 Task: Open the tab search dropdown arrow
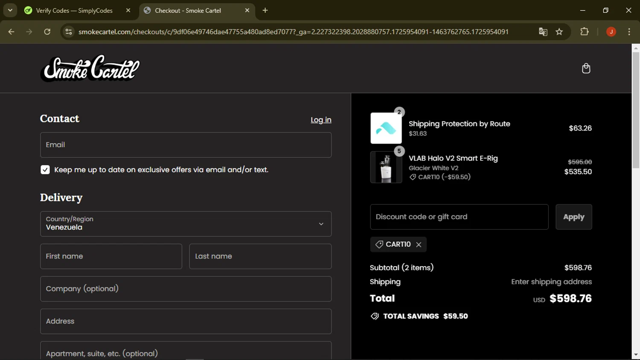point(10,10)
